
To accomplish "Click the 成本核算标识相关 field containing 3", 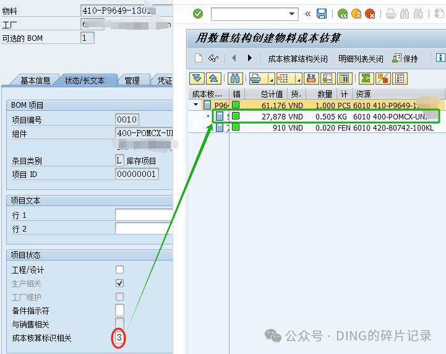I will (119, 337).
